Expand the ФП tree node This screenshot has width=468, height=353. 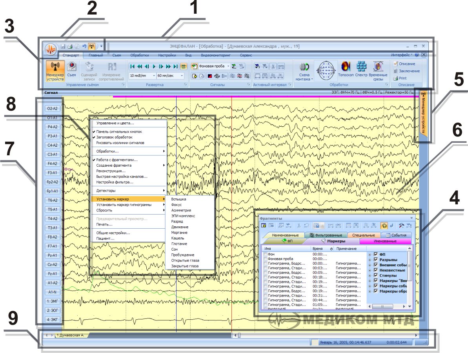(370, 255)
